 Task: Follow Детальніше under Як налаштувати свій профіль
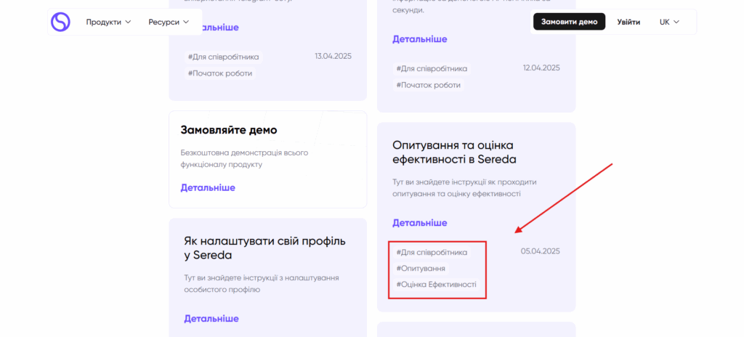pyautogui.click(x=211, y=318)
